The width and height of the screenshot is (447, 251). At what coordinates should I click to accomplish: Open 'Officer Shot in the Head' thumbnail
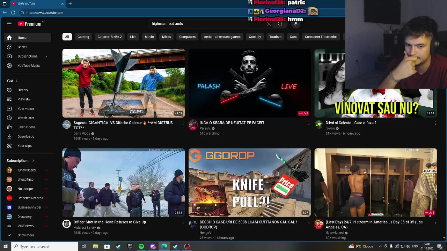tap(124, 182)
